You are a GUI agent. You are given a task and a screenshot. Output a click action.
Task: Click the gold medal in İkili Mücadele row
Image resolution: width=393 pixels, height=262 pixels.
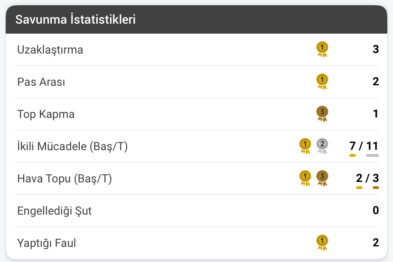tap(305, 146)
